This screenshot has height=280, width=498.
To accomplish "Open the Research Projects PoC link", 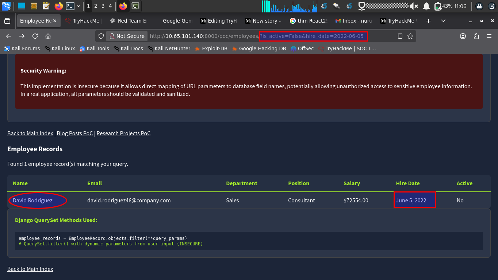I will pos(123,133).
